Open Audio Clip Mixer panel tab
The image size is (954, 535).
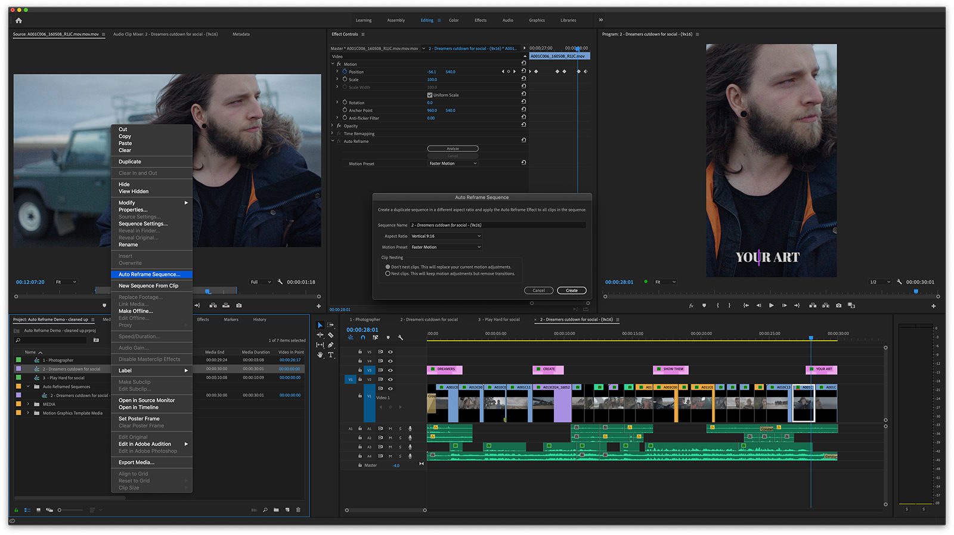tap(166, 34)
